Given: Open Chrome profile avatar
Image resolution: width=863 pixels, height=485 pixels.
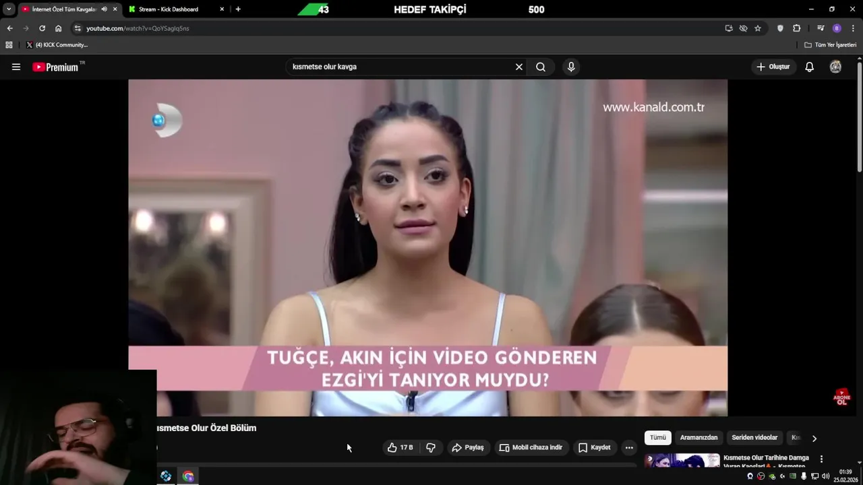Looking at the screenshot, I should (837, 28).
